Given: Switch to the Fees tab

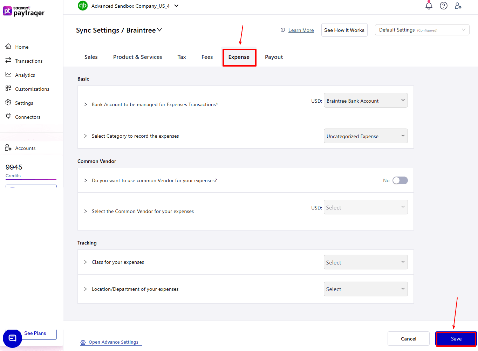Looking at the screenshot, I should click(x=207, y=57).
